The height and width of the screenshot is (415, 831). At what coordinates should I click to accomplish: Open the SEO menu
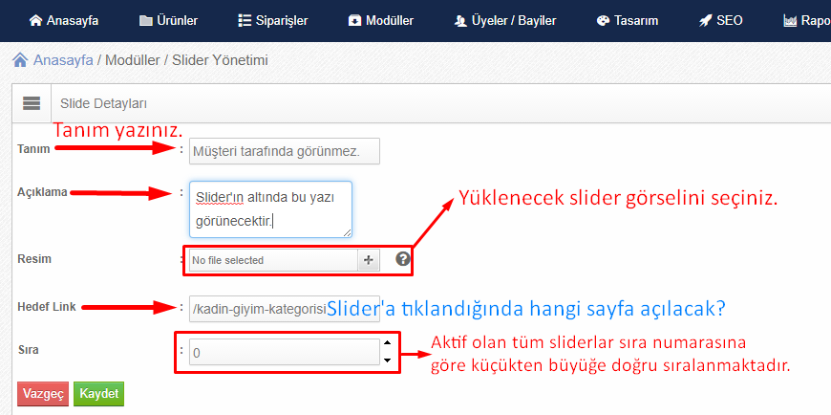pos(721,21)
